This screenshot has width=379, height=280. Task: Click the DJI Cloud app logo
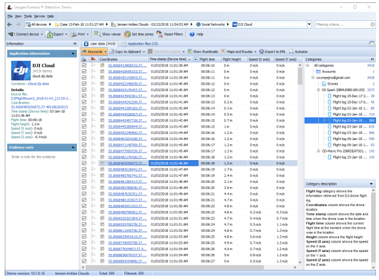click(21, 70)
